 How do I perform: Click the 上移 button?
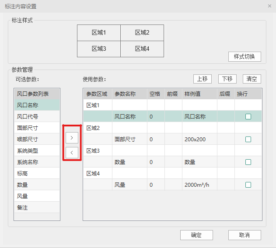pyautogui.click(x=203, y=79)
